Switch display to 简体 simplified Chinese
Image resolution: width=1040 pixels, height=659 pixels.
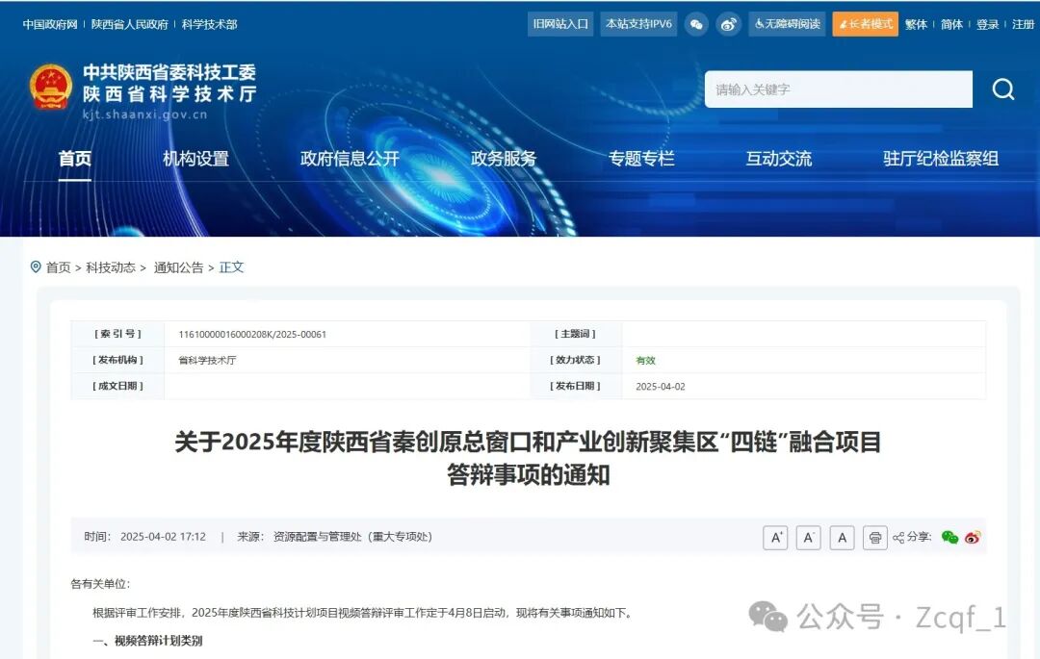click(949, 23)
